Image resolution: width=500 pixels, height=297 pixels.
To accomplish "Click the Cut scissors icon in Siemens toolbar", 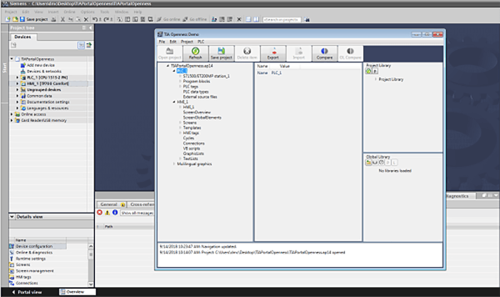I will (x=62, y=19).
